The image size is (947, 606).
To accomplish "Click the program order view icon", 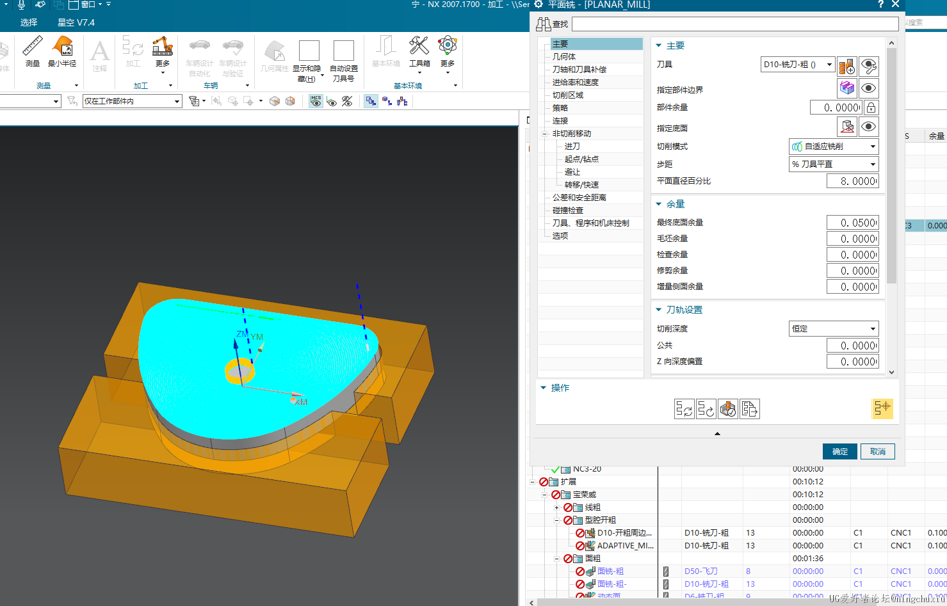I will pos(371,101).
